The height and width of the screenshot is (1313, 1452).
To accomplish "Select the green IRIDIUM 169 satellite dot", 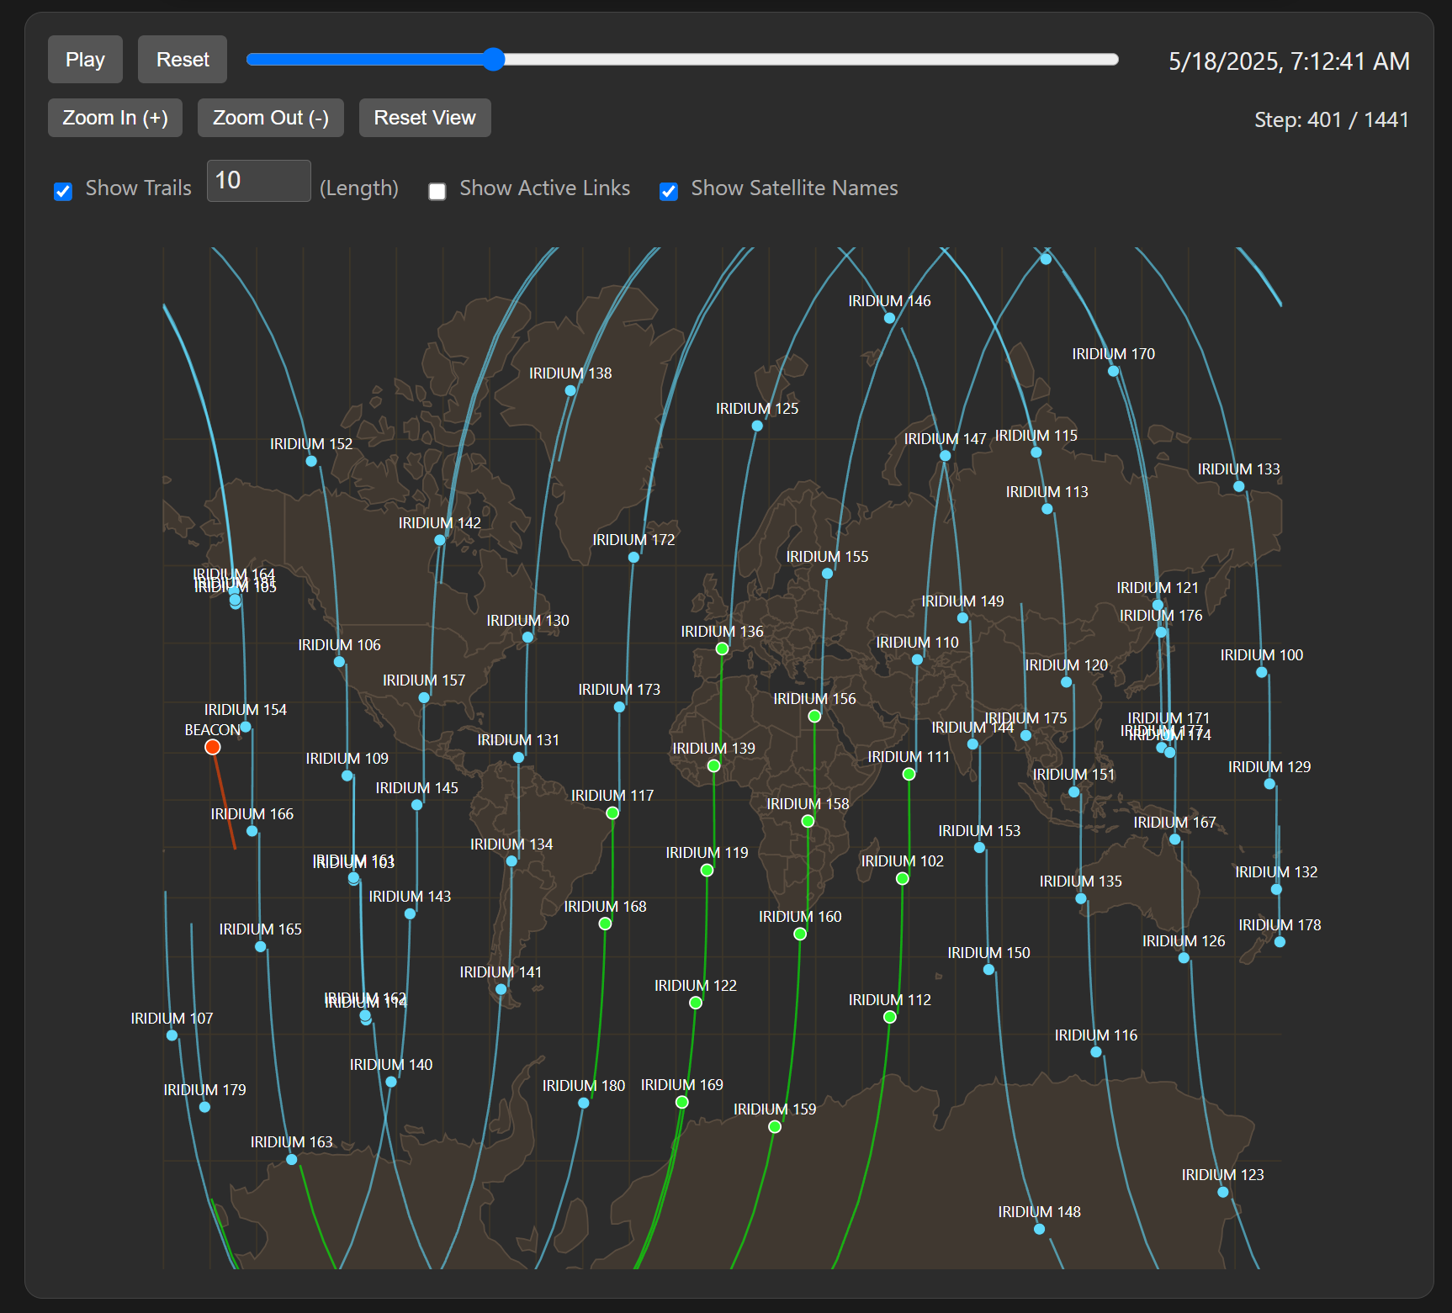I will [x=682, y=1102].
